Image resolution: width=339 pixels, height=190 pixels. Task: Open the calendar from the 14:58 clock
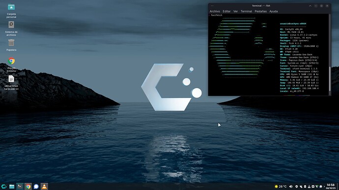pos(331,187)
